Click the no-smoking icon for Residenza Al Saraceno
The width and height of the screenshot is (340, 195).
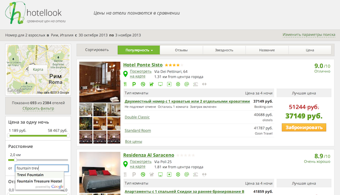click(143, 174)
